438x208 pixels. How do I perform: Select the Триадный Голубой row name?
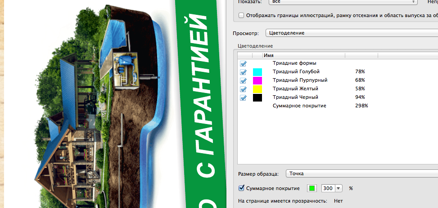(296, 72)
